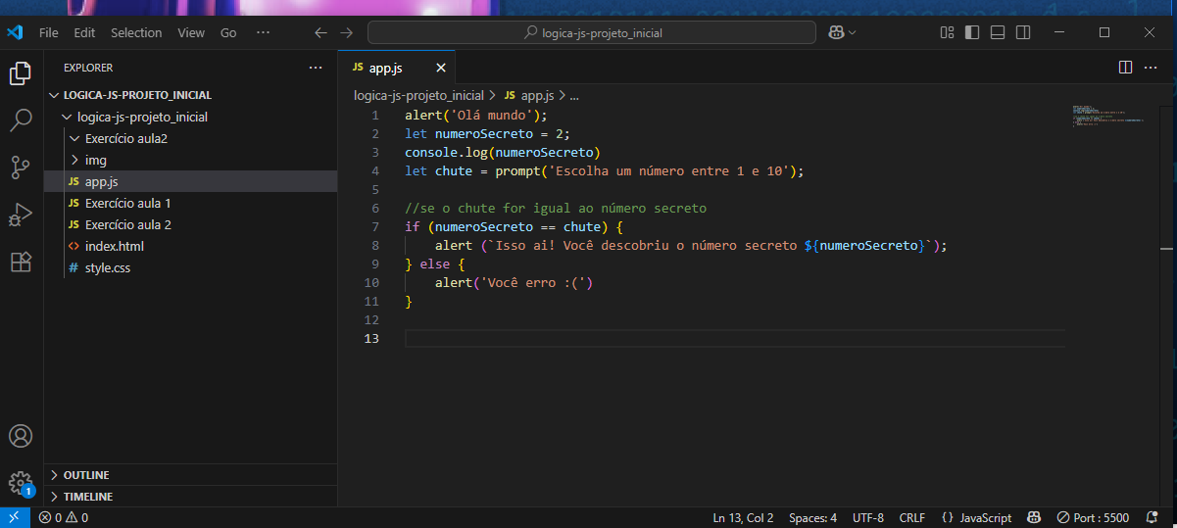Open the Exercício aula 2 file
Image resolution: width=1177 pixels, height=528 pixels.
click(x=191, y=224)
